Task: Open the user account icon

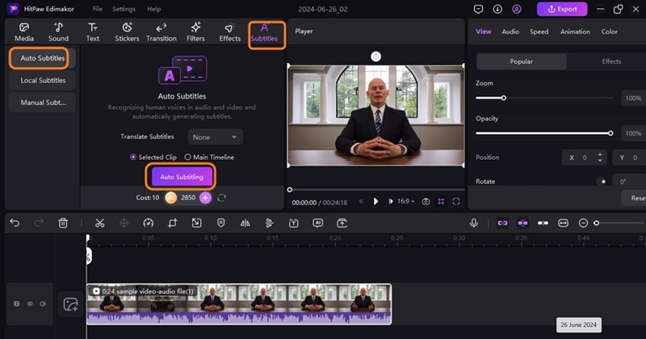Action: [517, 9]
